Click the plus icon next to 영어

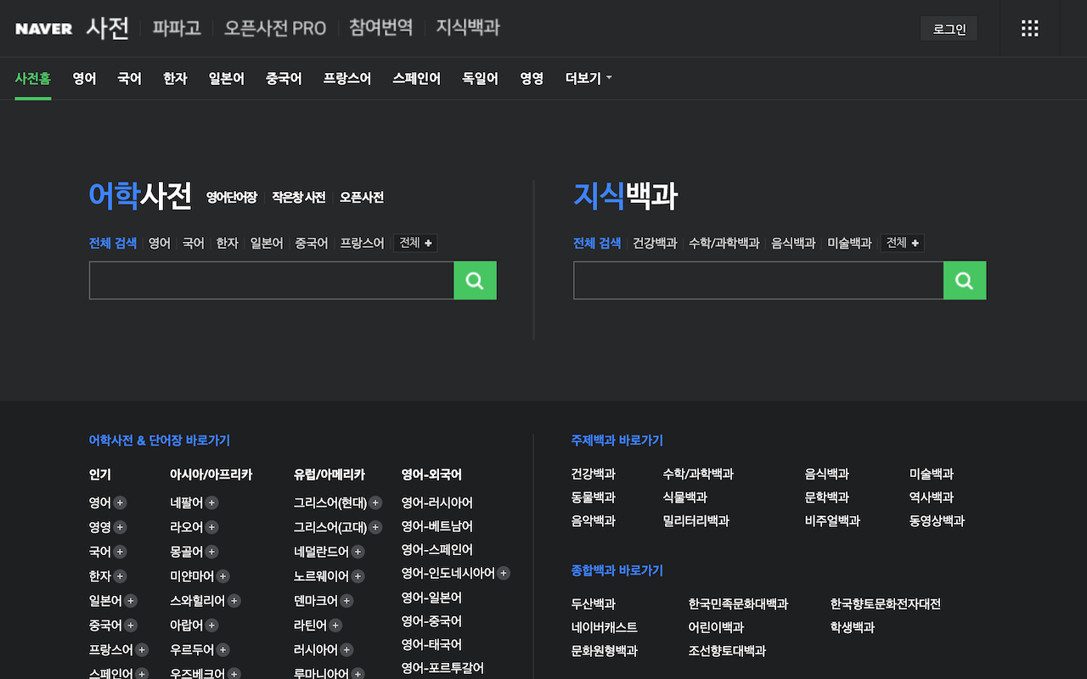(121, 502)
